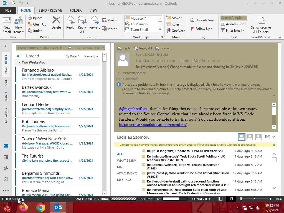Switch to the FOLDER tab
This screenshot has height=213, width=284.
76,10
